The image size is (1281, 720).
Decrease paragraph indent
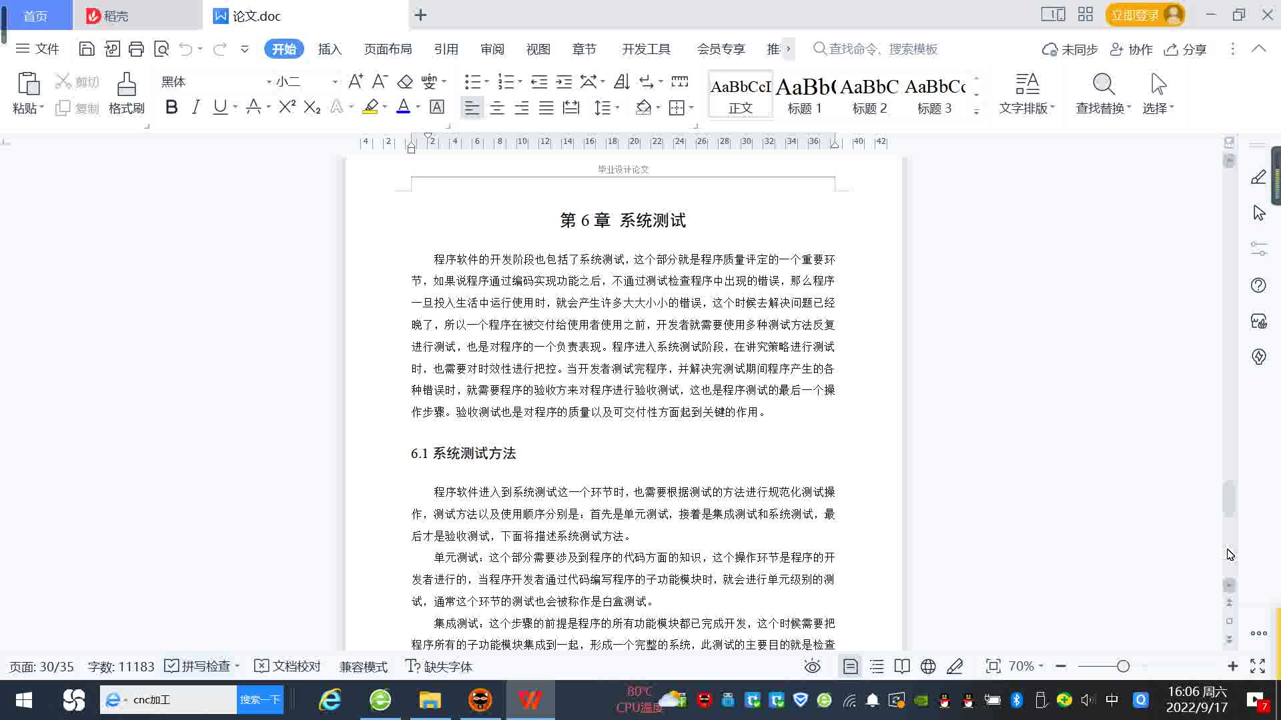click(539, 81)
